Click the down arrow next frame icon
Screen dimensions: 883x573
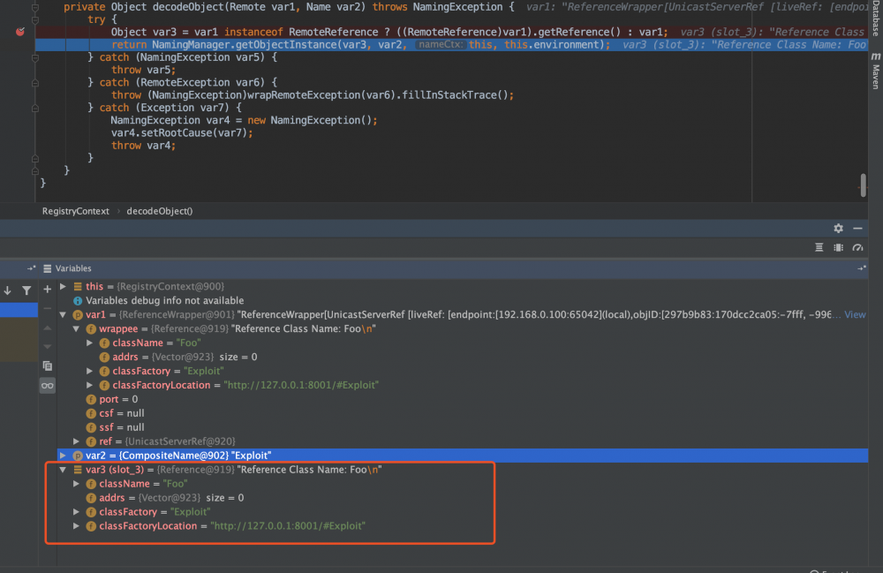pyautogui.click(x=8, y=290)
